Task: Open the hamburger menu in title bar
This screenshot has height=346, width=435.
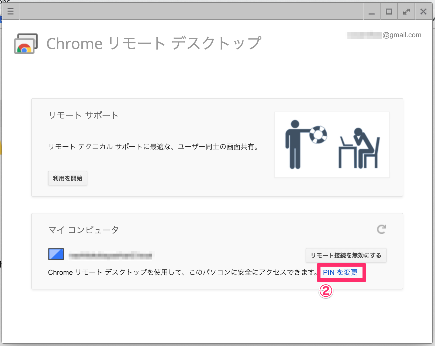Action: point(11,11)
